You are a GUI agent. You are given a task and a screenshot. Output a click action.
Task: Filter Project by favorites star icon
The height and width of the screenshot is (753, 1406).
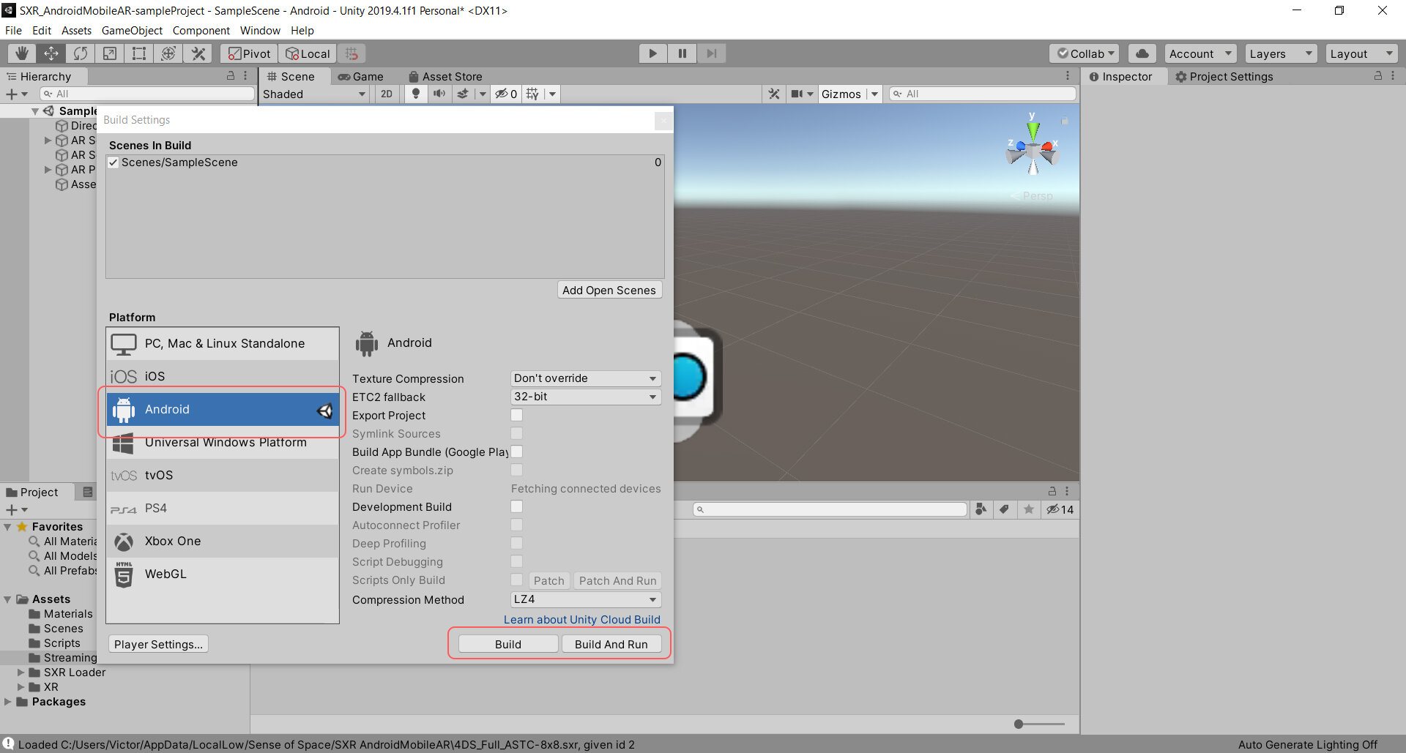click(x=1029, y=509)
